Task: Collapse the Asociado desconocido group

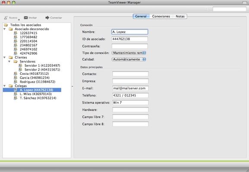Action: (x=5, y=29)
